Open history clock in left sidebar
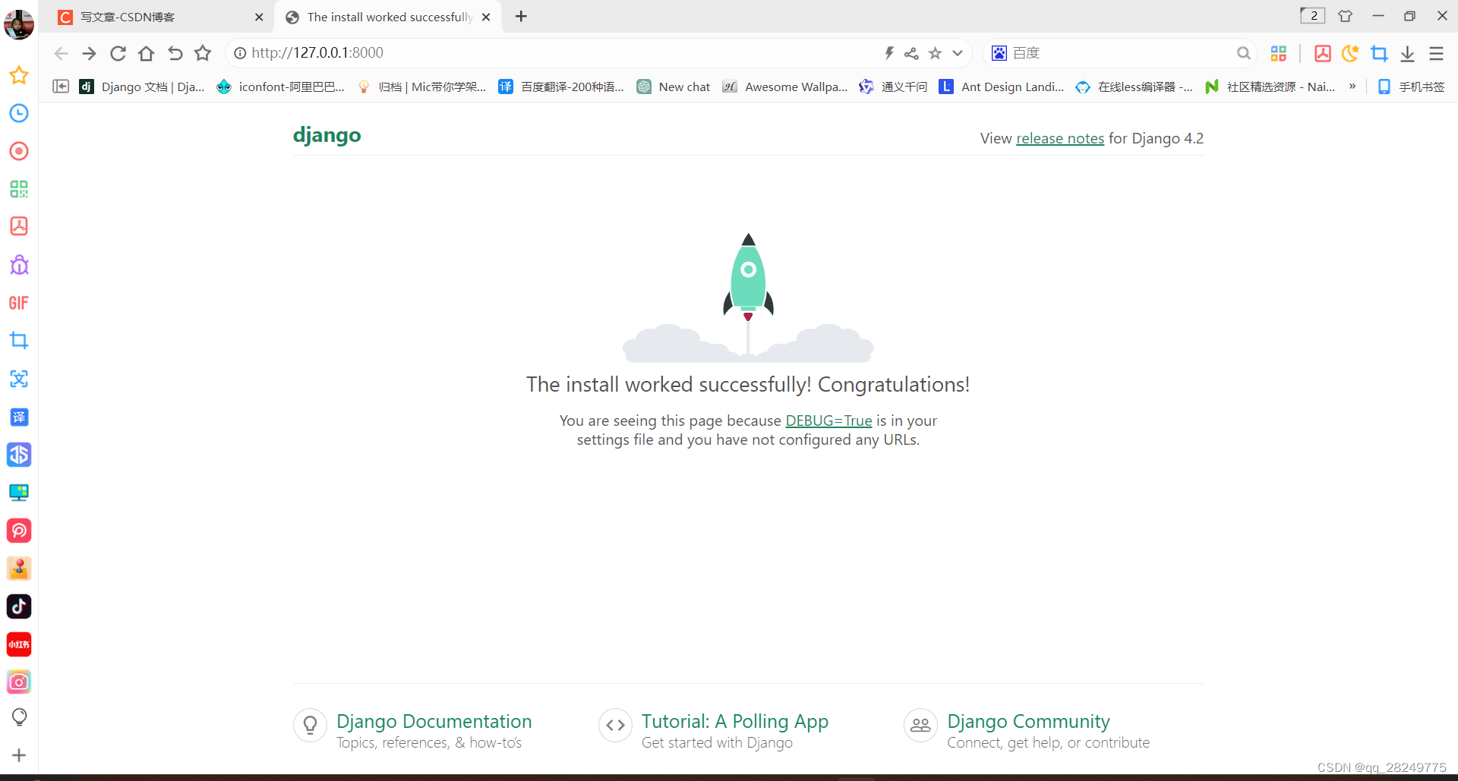1458x781 pixels. pyautogui.click(x=19, y=113)
